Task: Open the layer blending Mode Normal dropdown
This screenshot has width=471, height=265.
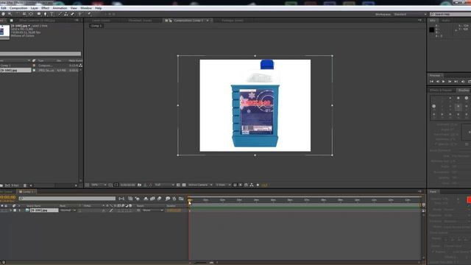Action: (68, 211)
